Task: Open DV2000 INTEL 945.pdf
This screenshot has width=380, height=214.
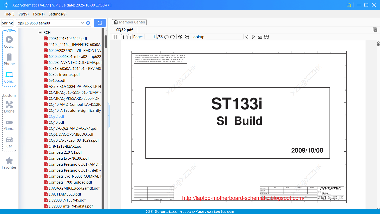Action: pos(67,200)
